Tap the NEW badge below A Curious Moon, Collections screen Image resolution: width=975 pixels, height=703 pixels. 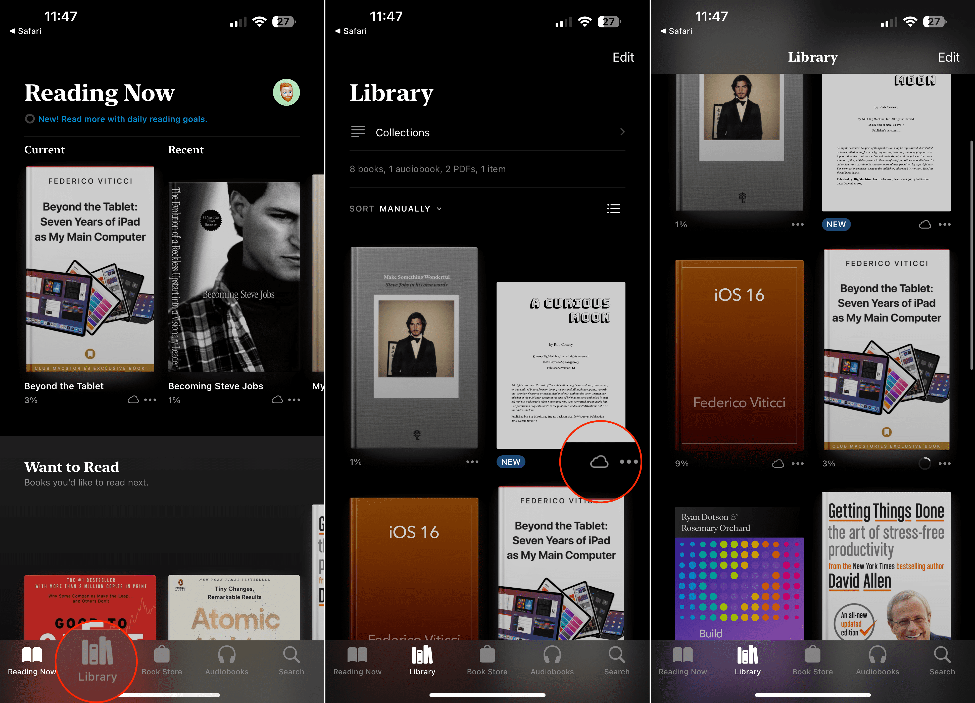click(x=511, y=462)
